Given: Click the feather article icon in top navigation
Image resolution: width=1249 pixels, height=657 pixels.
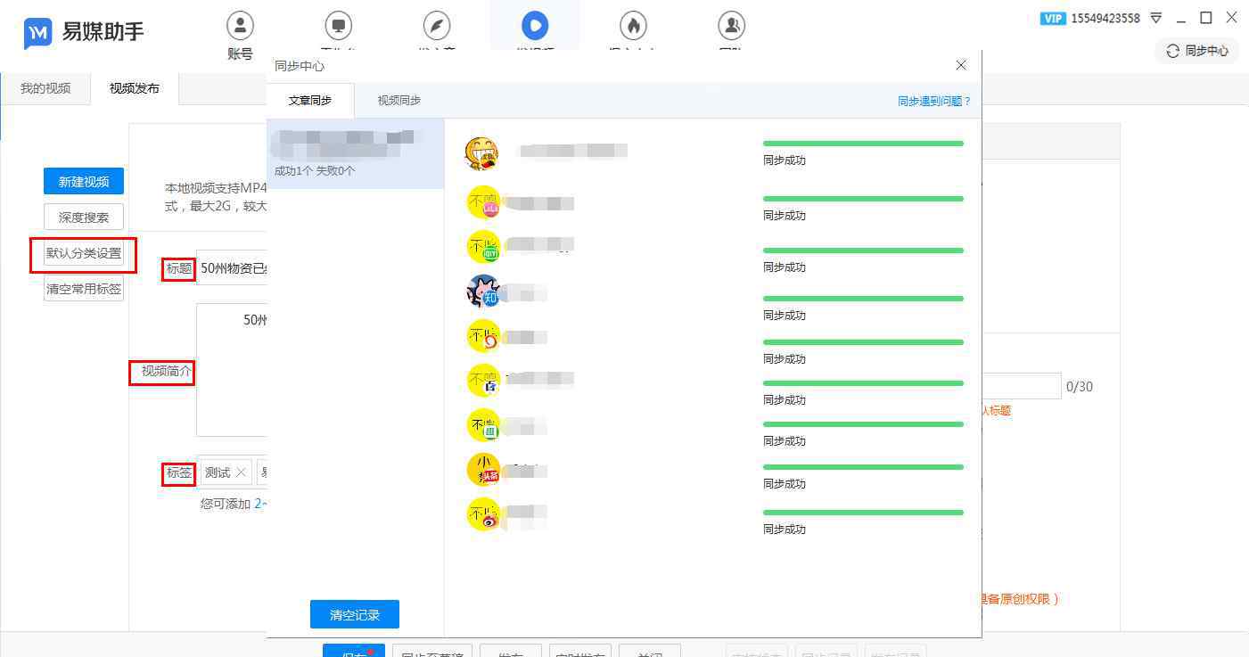Looking at the screenshot, I should coord(436,25).
